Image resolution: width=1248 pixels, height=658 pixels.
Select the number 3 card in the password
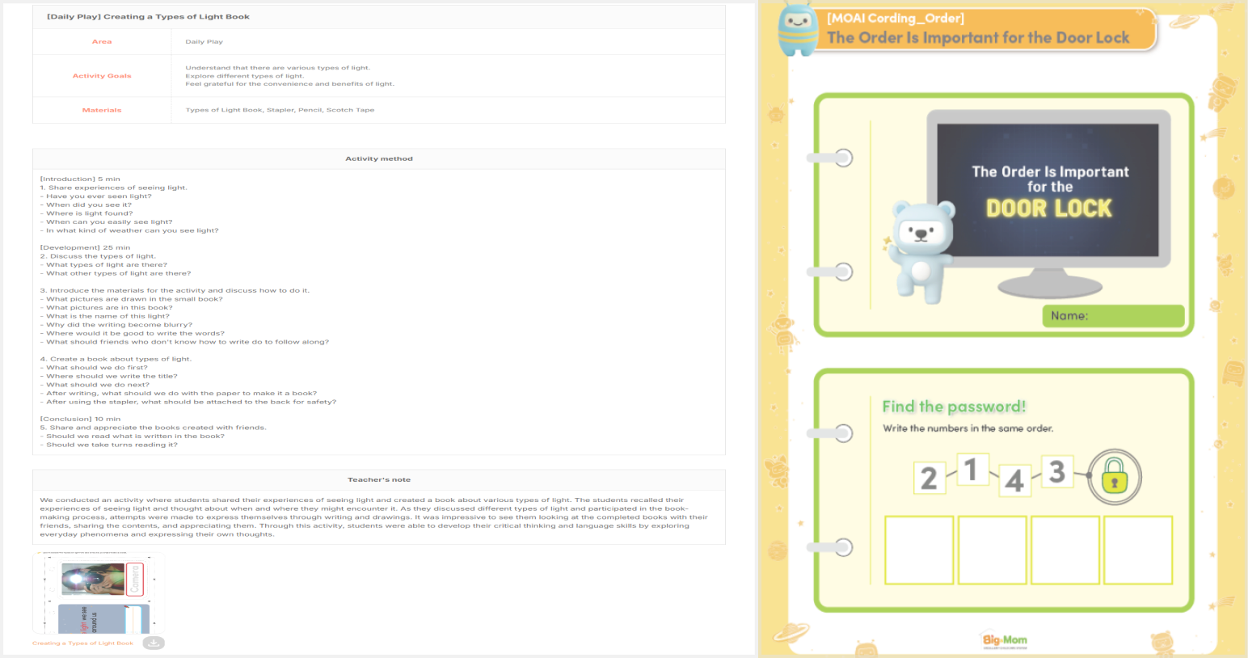tap(1056, 471)
